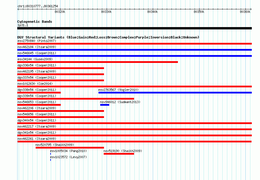
Task: Open esv1023572 (Levy2007) variant label
Action: pyautogui.click(x=68, y=157)
